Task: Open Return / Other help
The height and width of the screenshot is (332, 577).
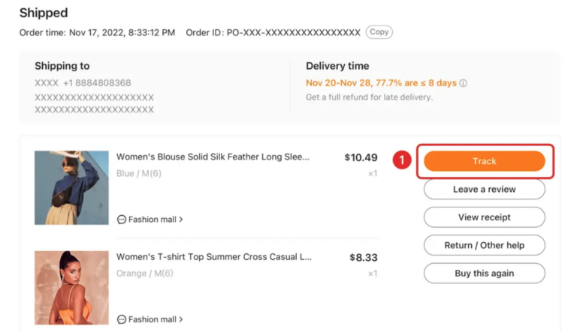Action: (484, 245)
